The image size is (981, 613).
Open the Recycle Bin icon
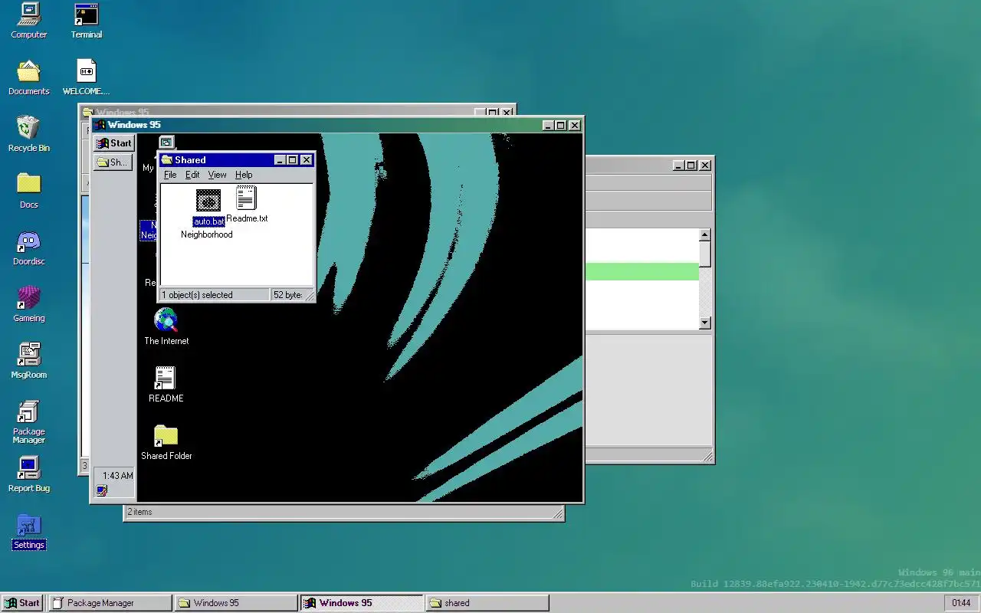coord(28,134)
